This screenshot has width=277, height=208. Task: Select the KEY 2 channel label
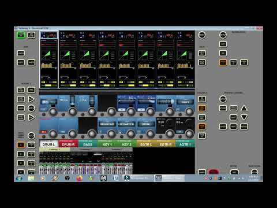click(126, 144)
